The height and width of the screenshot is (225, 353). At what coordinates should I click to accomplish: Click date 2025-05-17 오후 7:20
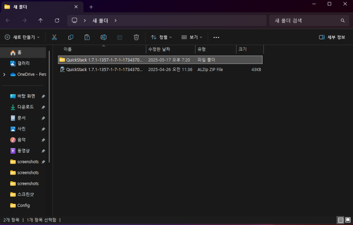(x=169, y=60)
